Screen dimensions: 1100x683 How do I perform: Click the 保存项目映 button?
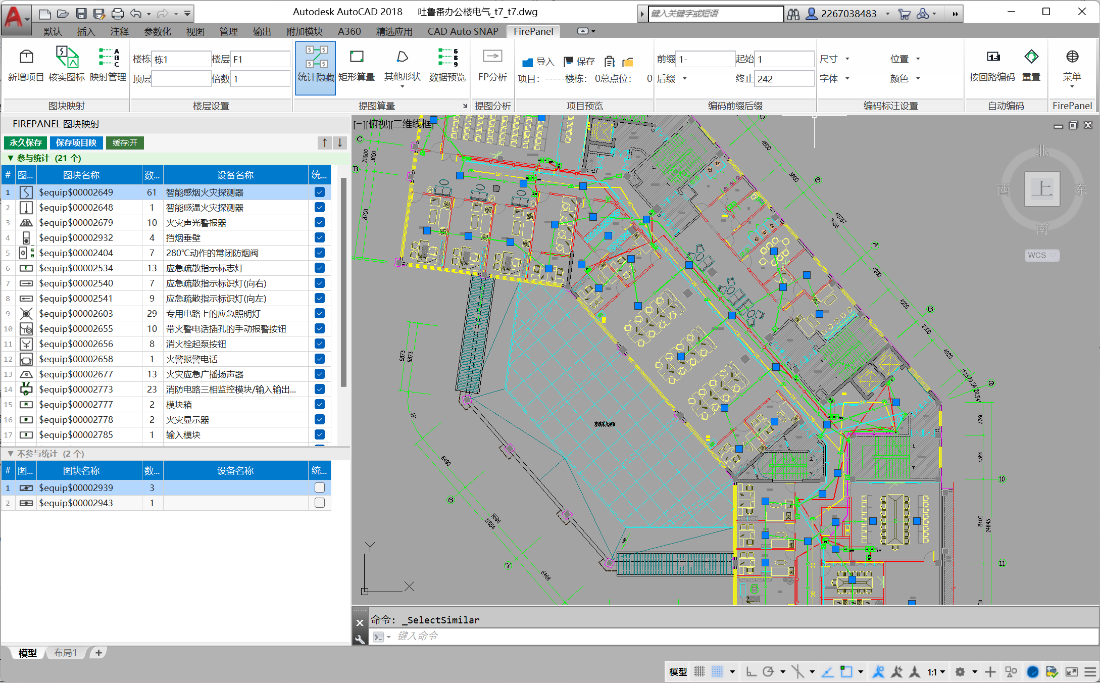[x=76, y=143]
